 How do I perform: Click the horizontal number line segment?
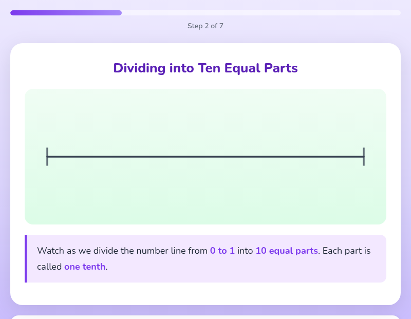206,157
